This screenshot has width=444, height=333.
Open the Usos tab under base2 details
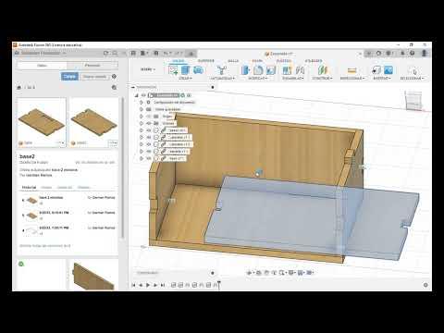[x=46, y=187]
